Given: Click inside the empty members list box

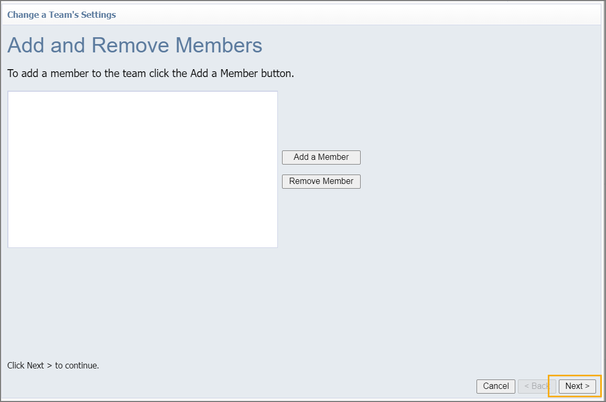Looking at the screenshot, I should click(x=143, y=169).
